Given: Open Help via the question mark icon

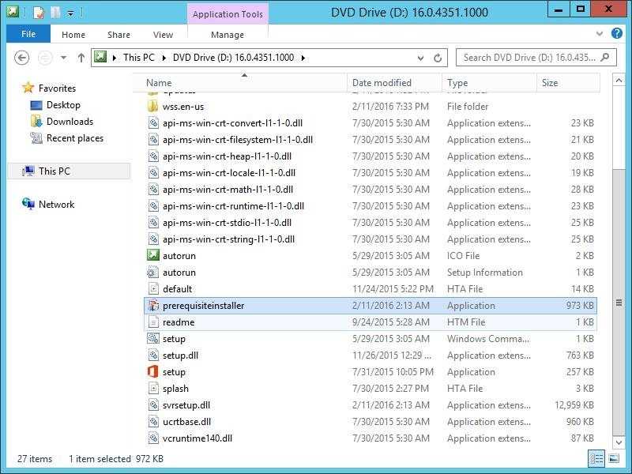Looking at the screenshot, I should 617,33.
